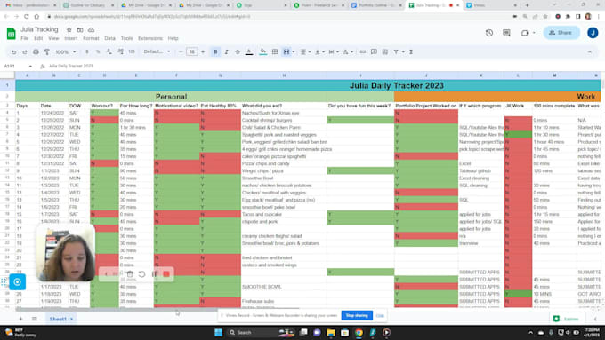Print the spreadsheet using the printer icon
The image size is (605, 340).
pyautogui.click(x=36, y=52)
